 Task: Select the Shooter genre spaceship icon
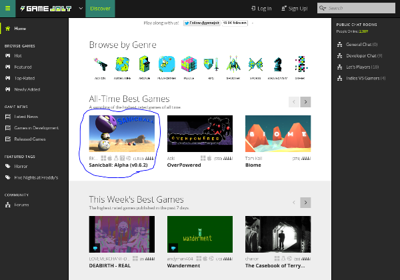tap(233, 64)
